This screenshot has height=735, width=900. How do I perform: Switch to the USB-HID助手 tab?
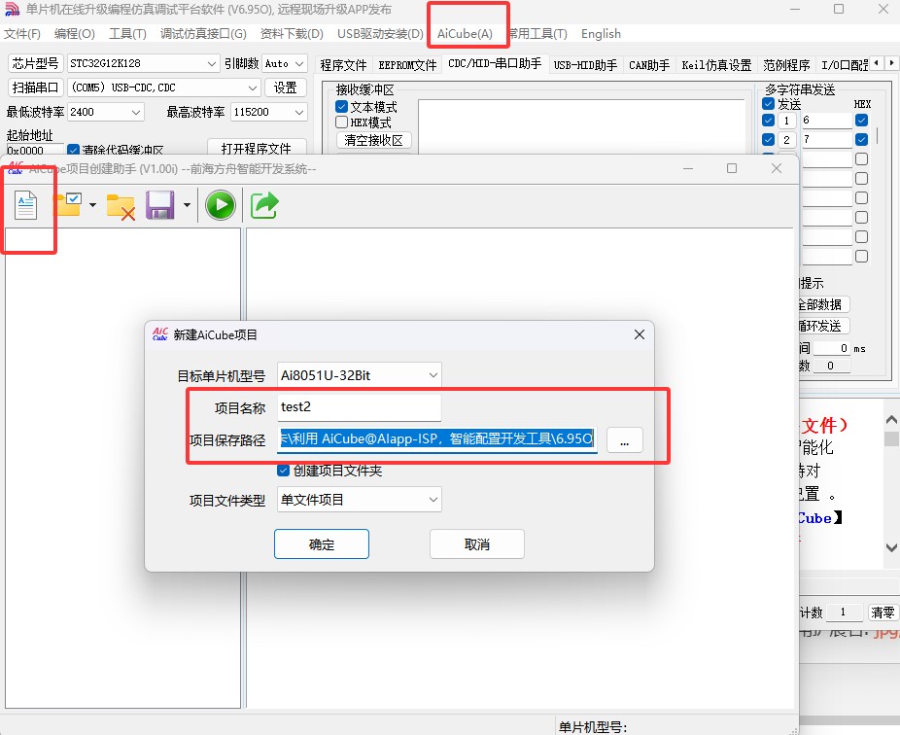point(585,65)
